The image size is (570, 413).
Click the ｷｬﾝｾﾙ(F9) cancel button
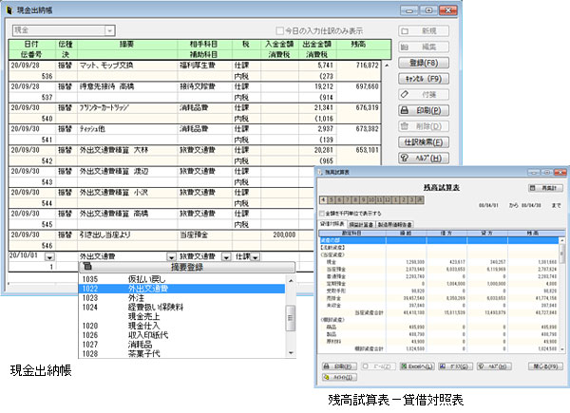point(424,79)
